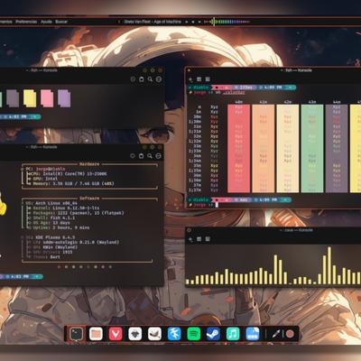
Task: Click split view left/right icon in cava Konsole
Action: click(199, 239)
